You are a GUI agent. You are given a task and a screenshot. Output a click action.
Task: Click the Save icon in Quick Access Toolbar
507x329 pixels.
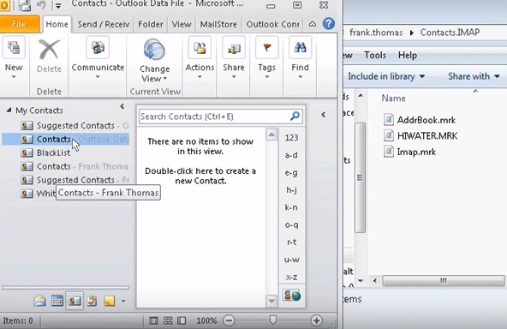25,5
